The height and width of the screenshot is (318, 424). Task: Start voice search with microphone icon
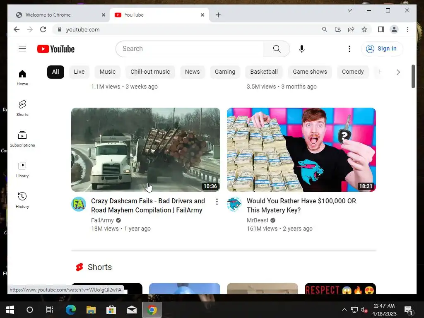[302, 49]
